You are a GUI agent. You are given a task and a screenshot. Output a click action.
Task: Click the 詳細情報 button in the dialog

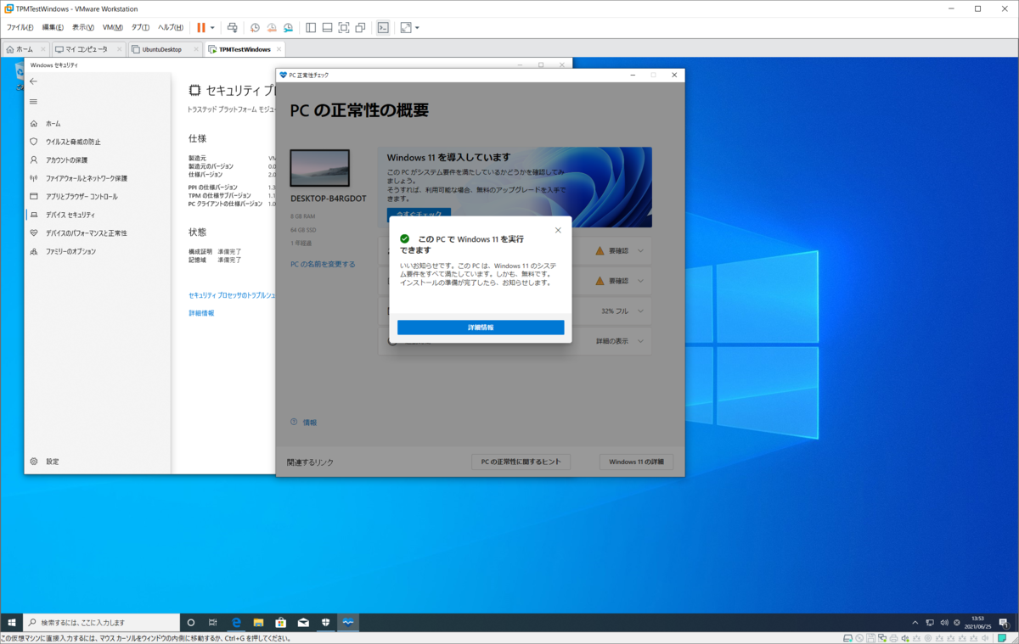[x=481, y=328]
